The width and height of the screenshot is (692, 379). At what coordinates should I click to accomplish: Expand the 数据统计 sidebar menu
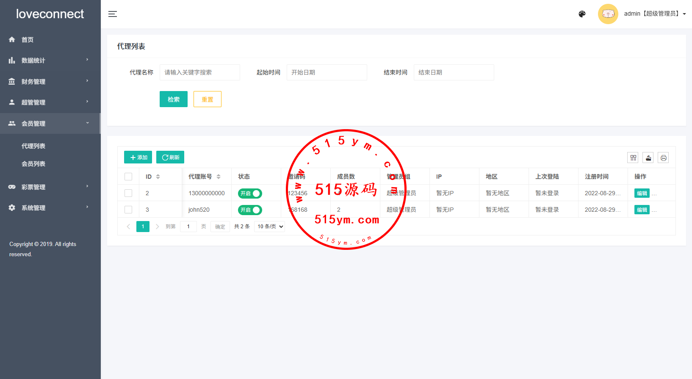50,61
